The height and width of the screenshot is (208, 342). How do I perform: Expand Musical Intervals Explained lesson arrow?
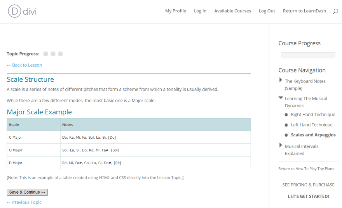click(281, 145)
